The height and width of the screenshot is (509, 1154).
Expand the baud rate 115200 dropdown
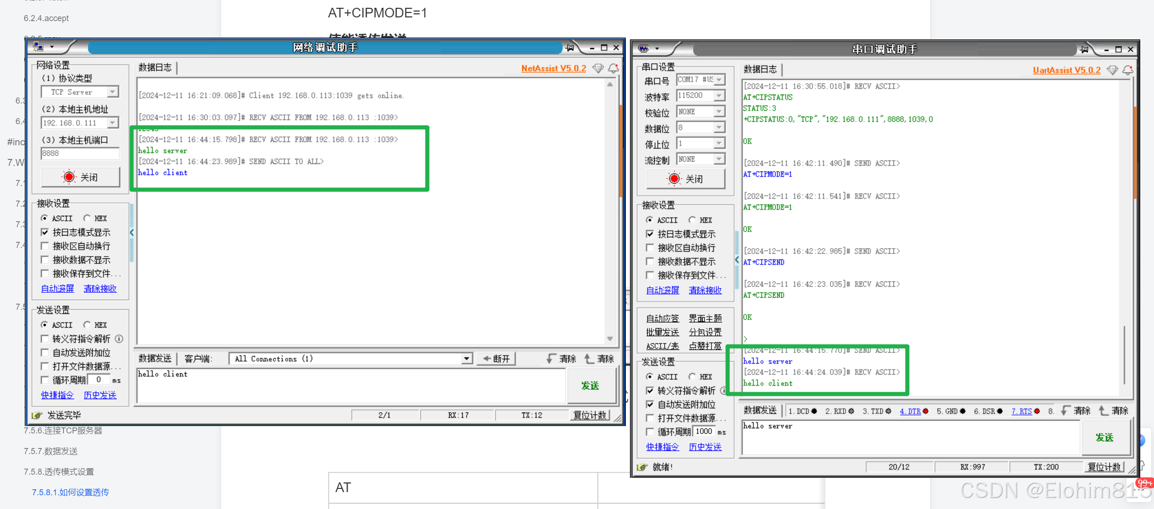(719, 95)
